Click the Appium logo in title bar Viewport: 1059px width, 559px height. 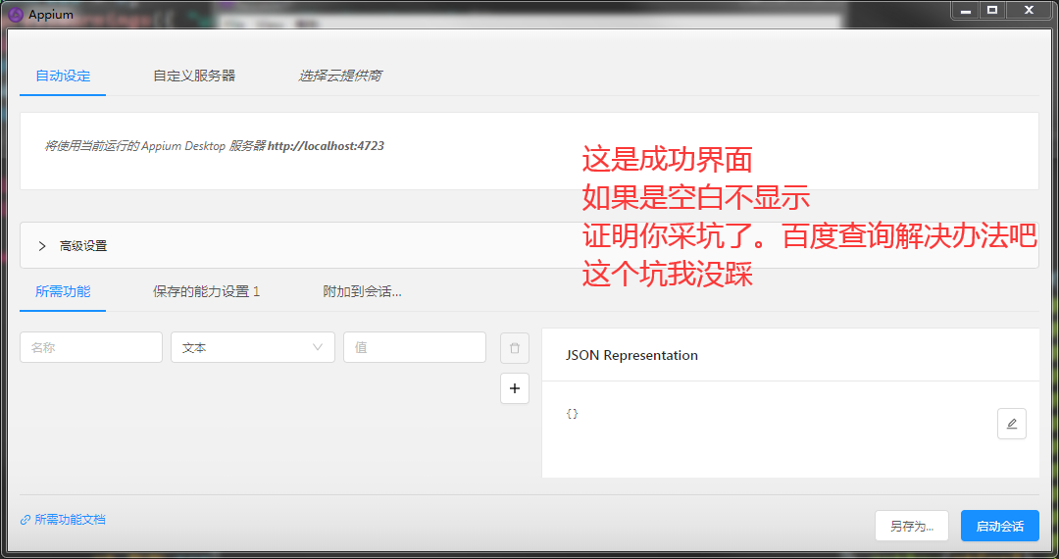15,14
